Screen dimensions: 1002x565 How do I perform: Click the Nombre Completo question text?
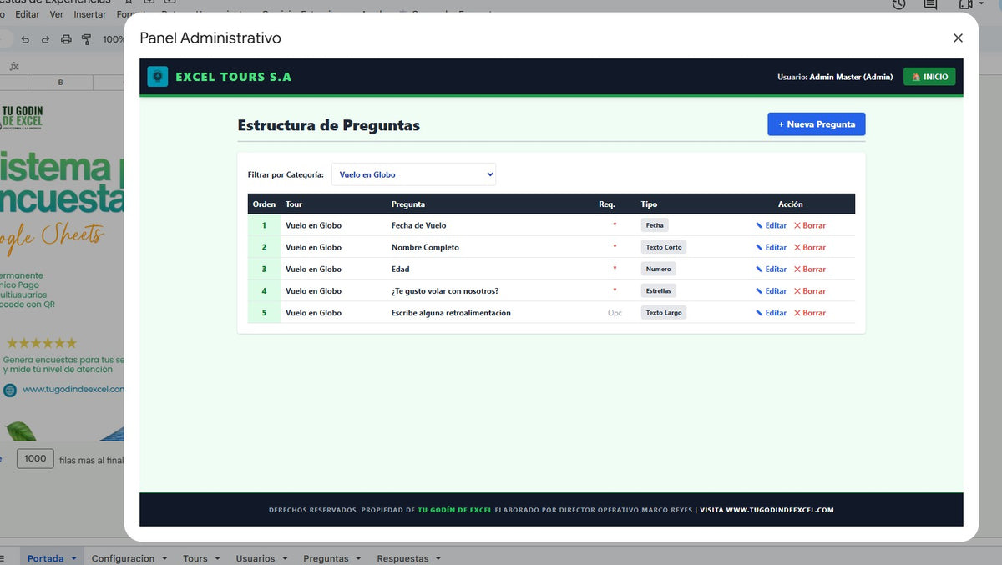tap(425, 247)
